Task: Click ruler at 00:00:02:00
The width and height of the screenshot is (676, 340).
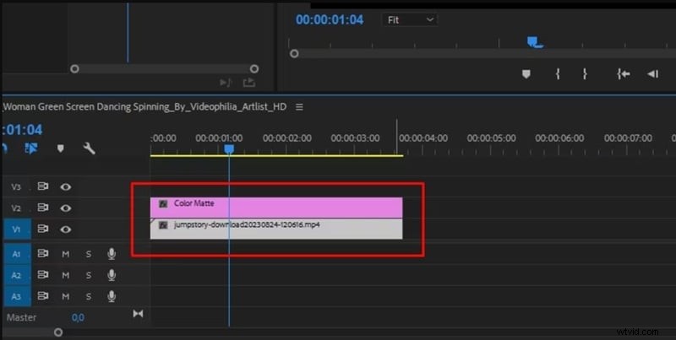Action: (287, 138)
